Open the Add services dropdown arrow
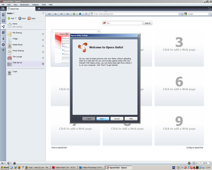The image size is (212, 170). pyautogui.click(x=16, y=18)
